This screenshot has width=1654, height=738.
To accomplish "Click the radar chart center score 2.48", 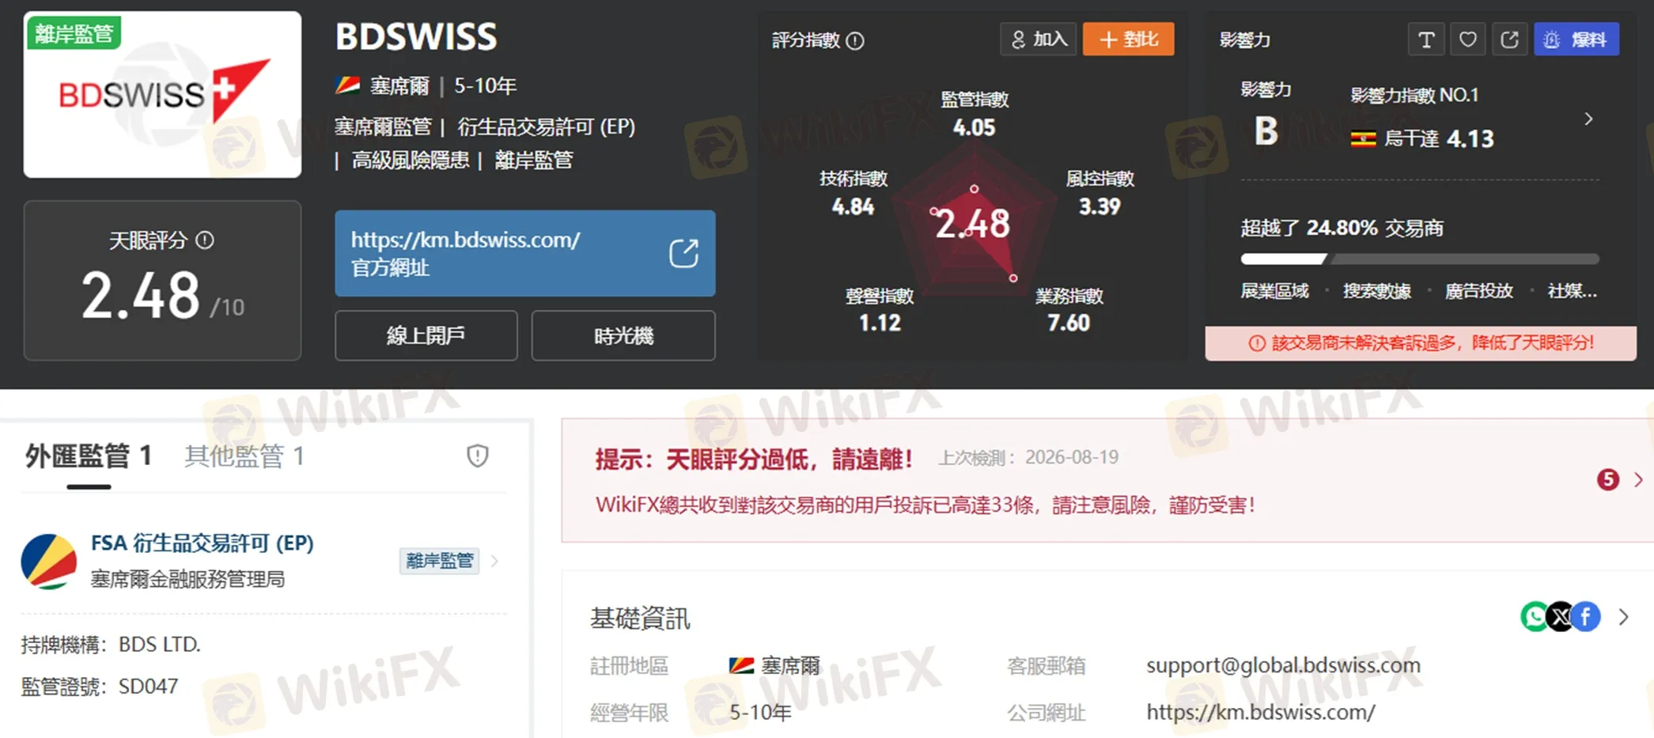I will coord(973,225).
